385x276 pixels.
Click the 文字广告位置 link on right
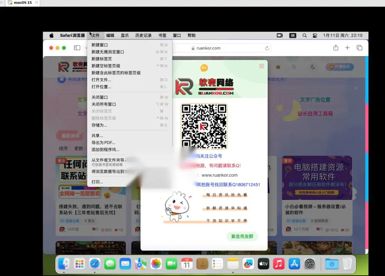pos(315,100)
